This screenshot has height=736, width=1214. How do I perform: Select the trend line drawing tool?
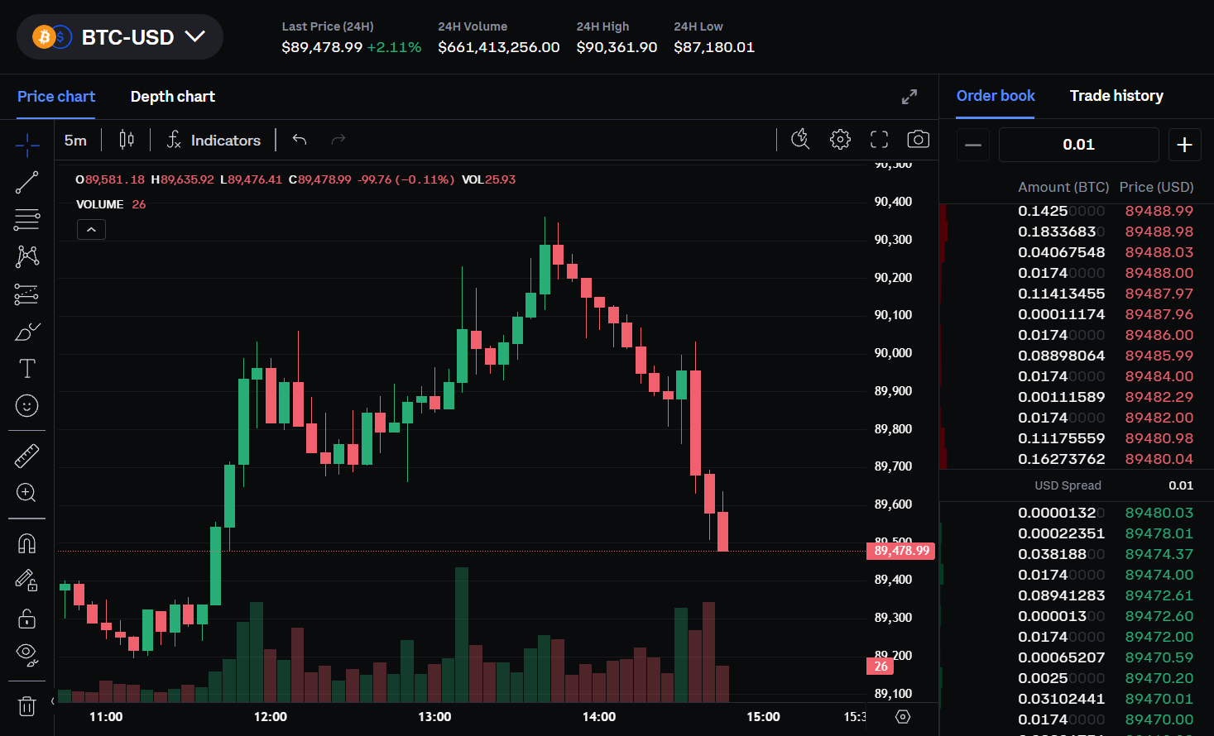coord(26,182)
